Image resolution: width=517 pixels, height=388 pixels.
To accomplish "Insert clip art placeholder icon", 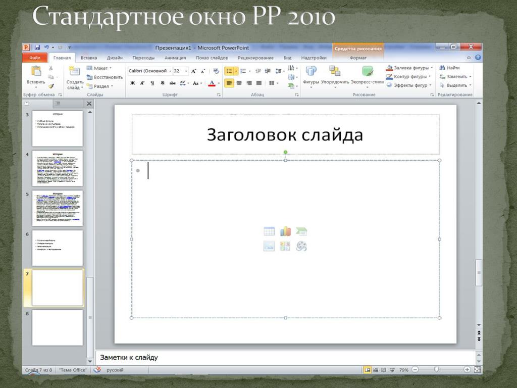I will (285, 246).
